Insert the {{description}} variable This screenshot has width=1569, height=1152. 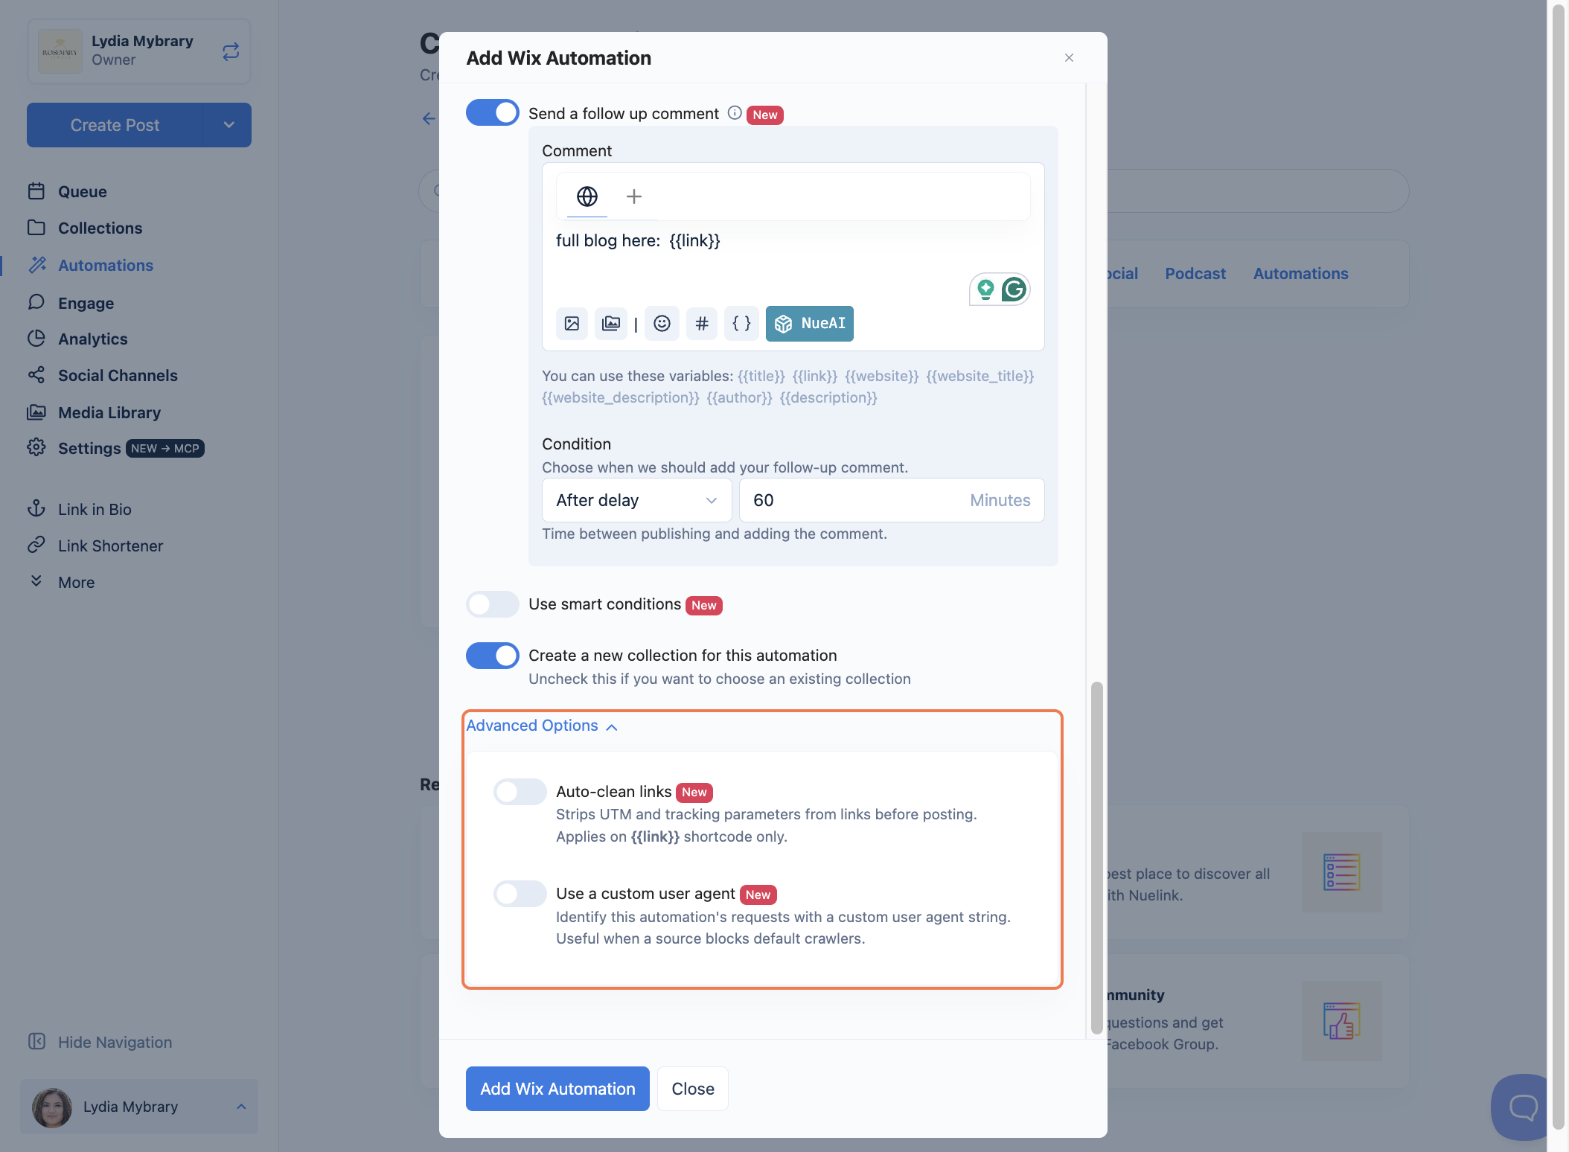coord(828,397)
